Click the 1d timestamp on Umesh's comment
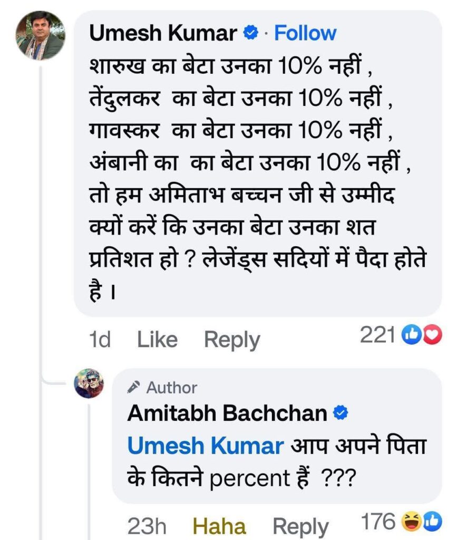Viewport: 457px width, 540px height. pos(100,340)
